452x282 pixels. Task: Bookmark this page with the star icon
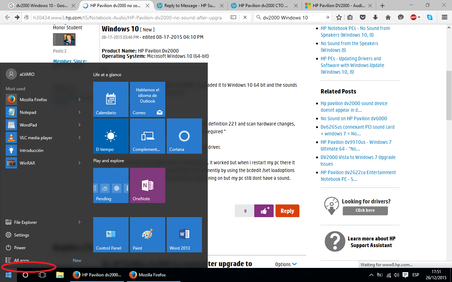339,18
